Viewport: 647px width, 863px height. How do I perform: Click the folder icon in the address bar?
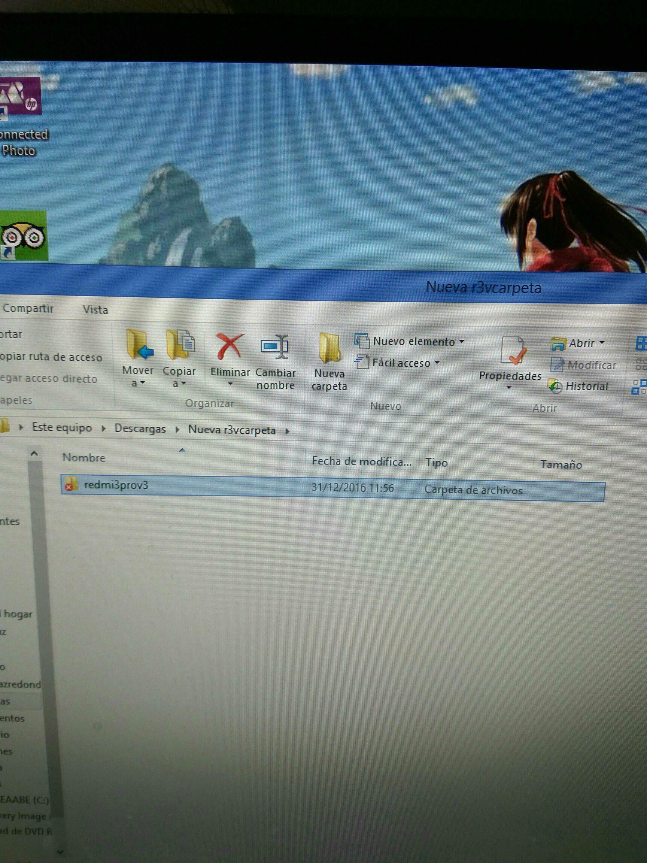tap(4, 426)
